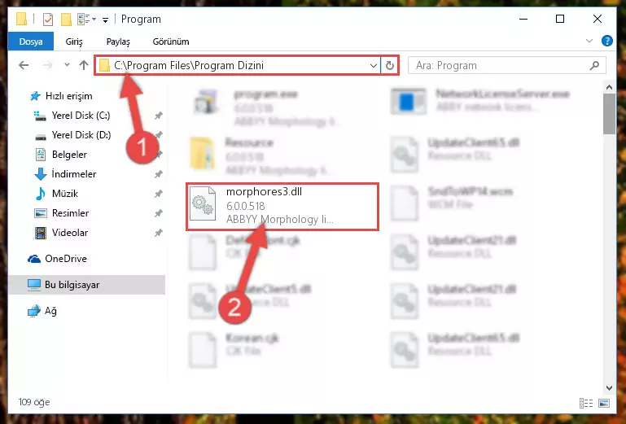This screenshot has height=424, width=626.
Task: Open Yerel Disk (C:) in sidebar
Action: pos(72,116)
